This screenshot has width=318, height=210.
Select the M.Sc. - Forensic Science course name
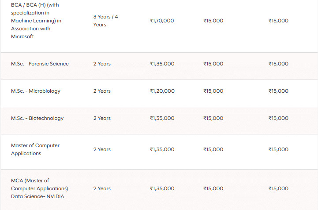40,64
